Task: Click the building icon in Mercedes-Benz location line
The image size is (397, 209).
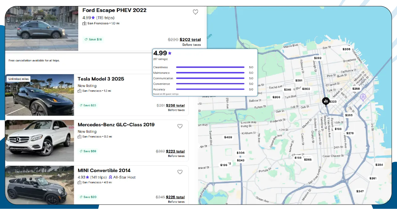Action: [x=80, y=137]
